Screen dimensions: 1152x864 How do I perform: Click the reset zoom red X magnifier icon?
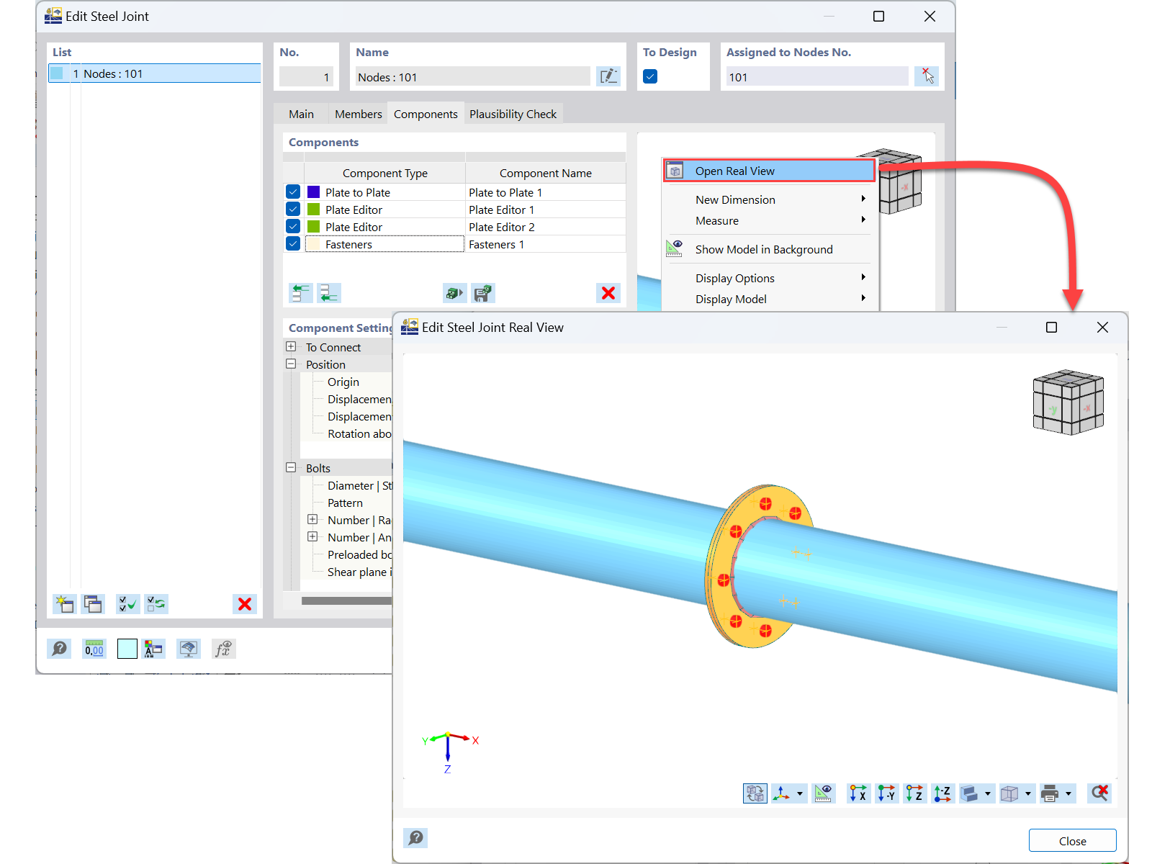coord(1099,793)
